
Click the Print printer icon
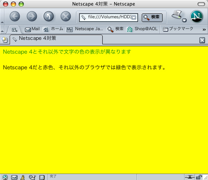point(177,15)
